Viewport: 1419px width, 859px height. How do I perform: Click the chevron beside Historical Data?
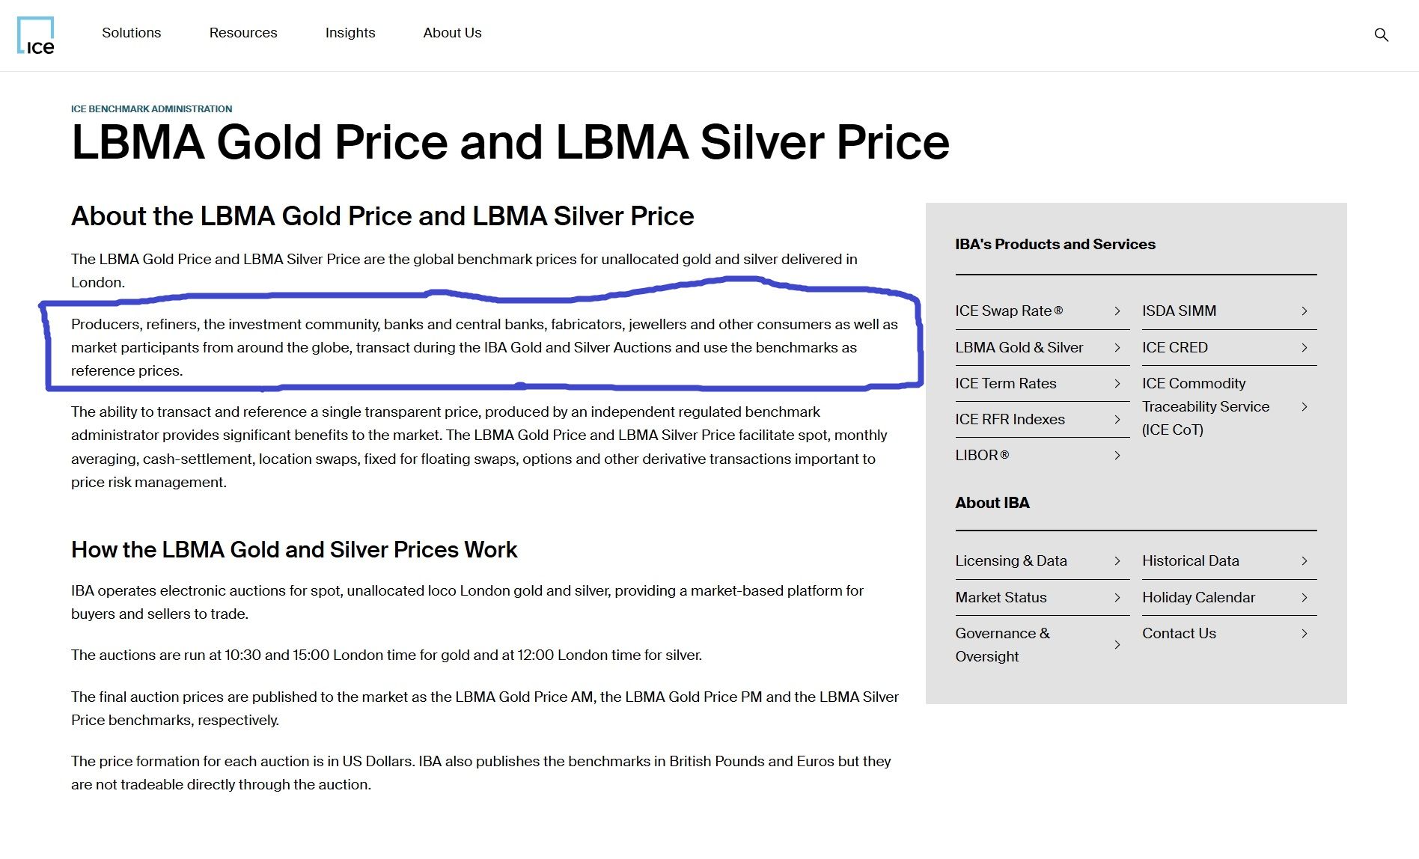(x=1304, y=561)
